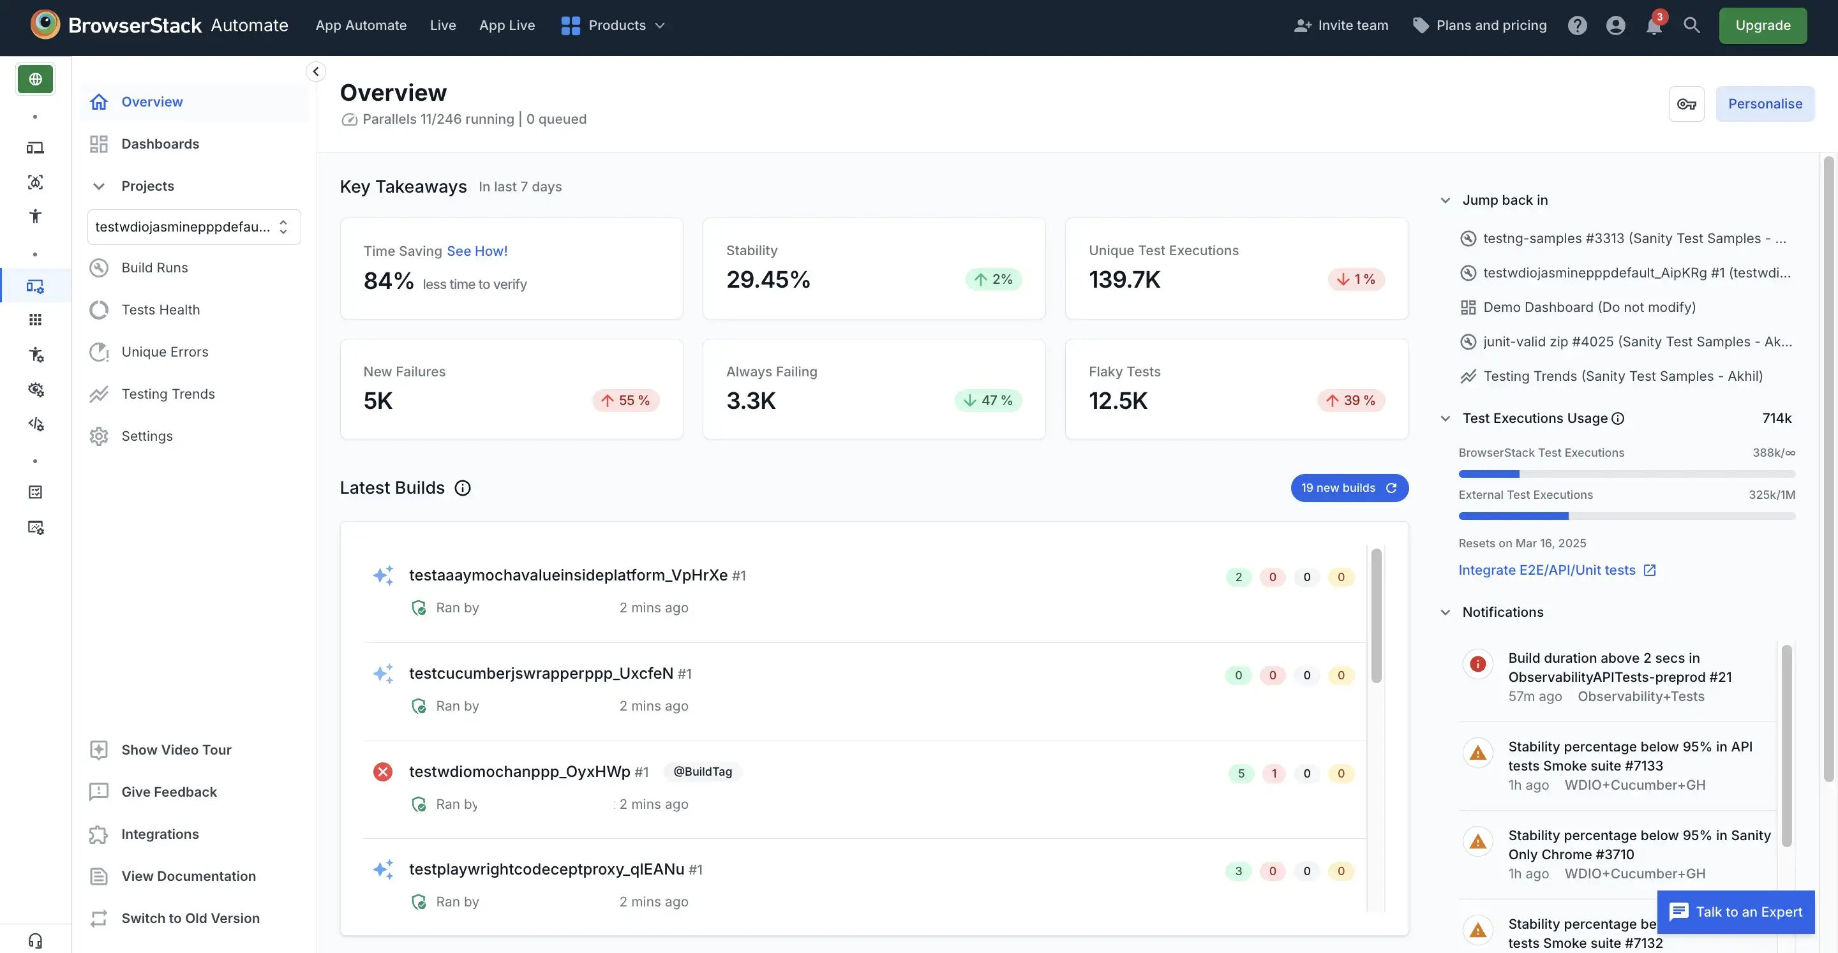Viewport: 1838px width, 953px height.
Task: Open Integrate E2E/API/Unit tests link
Action: pos(1549,569)
